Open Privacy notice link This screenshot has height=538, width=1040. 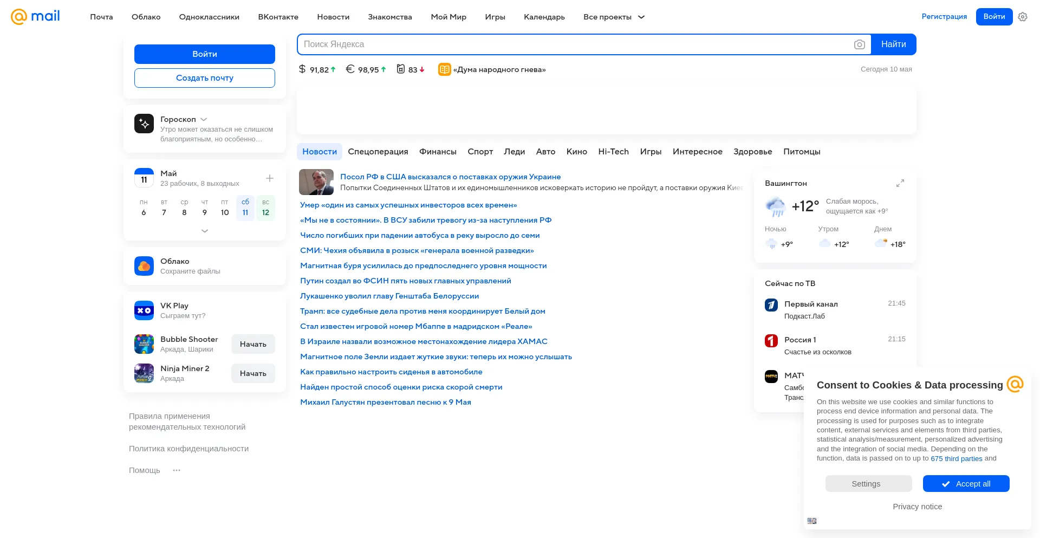click(918, 507)
